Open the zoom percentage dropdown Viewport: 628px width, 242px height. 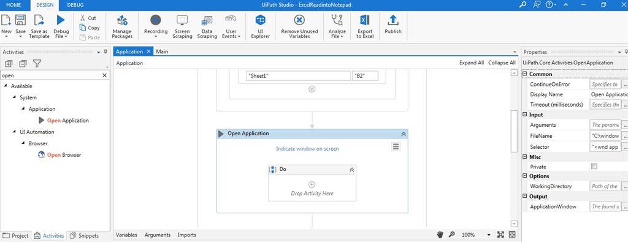pos(489,235)
